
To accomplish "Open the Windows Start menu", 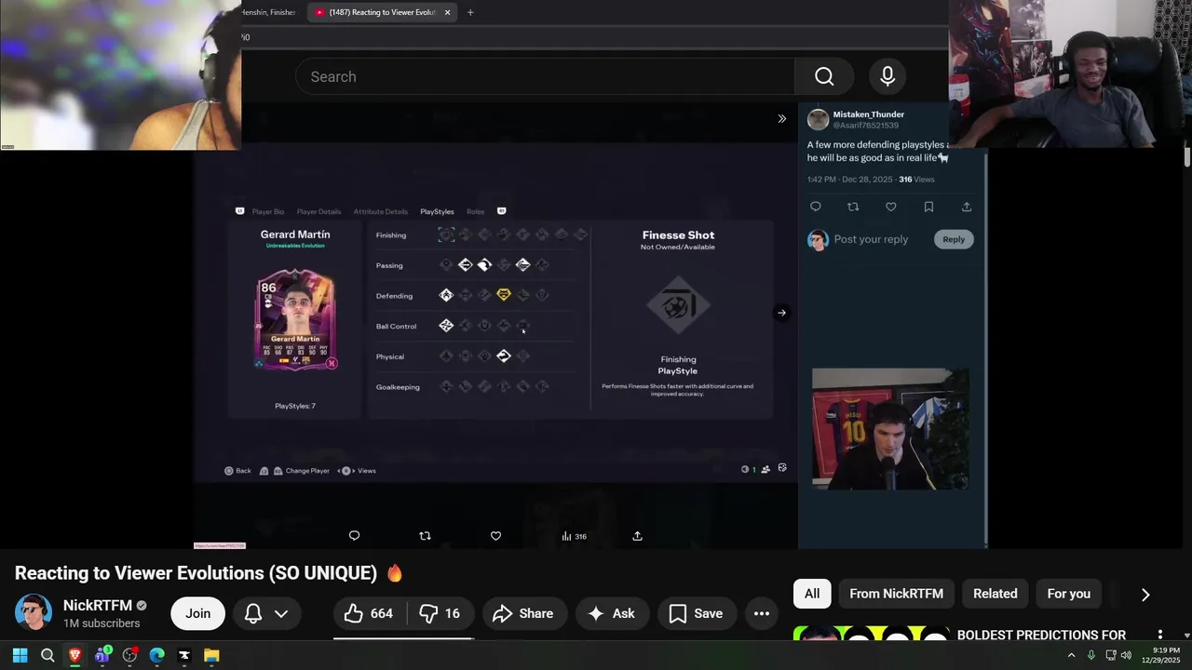I will pos(20,655).
